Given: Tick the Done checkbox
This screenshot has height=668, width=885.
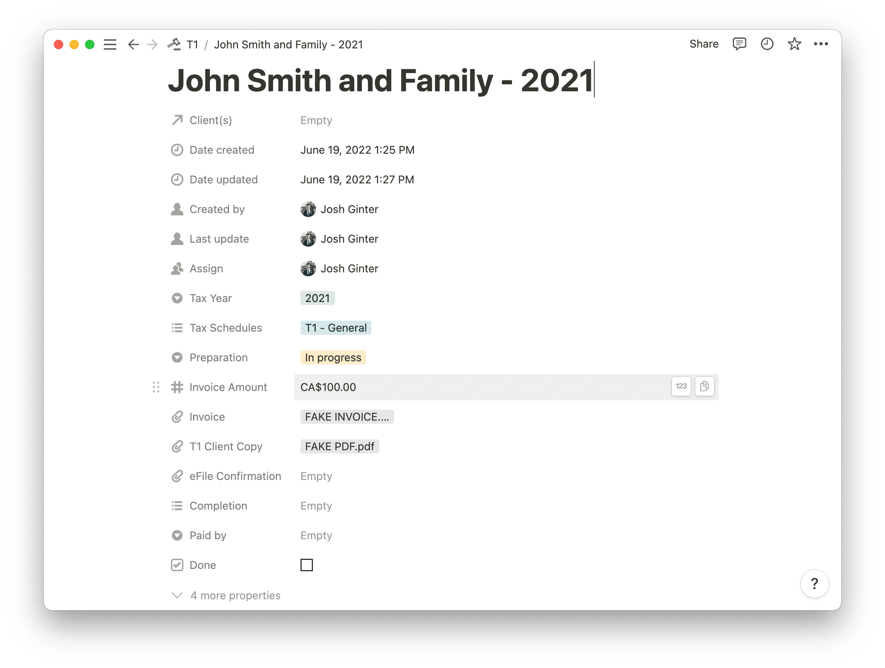Looking at the screenshot, I should (306, 565).
